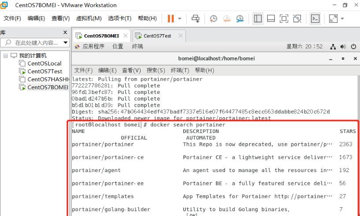
Task: Open the terminal 查看(V) menu
Action: coord(131,70)
